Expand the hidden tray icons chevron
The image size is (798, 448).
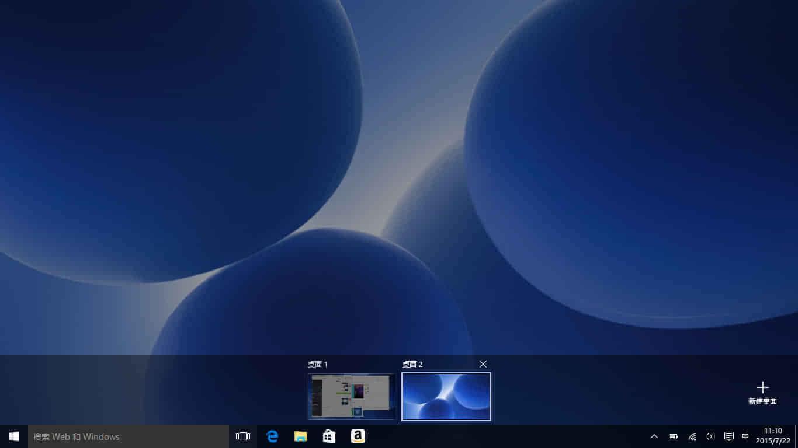coord(654,436)
